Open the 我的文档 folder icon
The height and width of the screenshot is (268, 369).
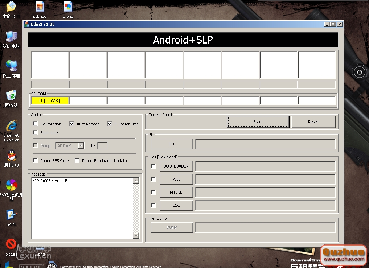tap(11, 7)
